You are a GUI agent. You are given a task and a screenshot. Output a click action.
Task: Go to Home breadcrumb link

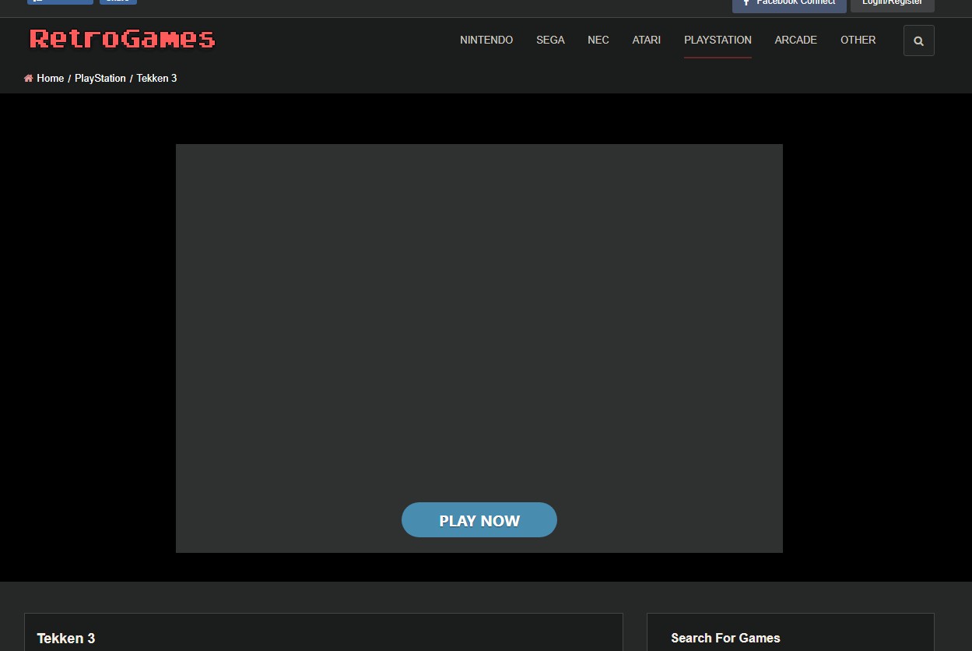coord(51,78)
